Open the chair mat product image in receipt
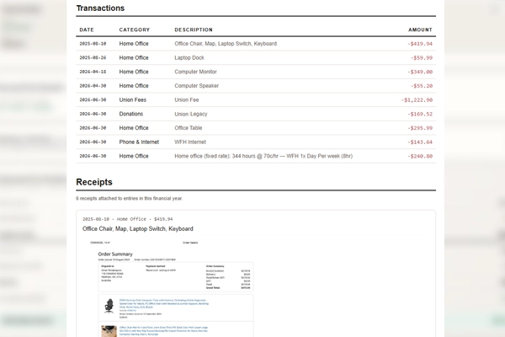This screenshot has height=337, width=505. (x=109, y=331)
